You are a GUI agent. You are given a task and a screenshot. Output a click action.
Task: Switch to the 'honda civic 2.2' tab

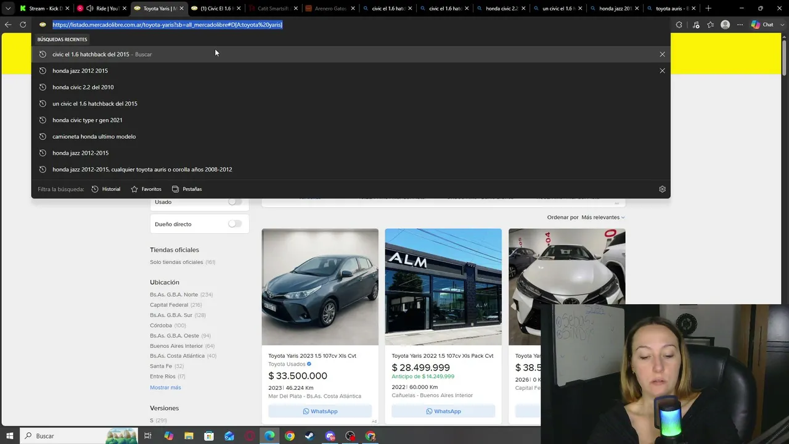[501, 9]
